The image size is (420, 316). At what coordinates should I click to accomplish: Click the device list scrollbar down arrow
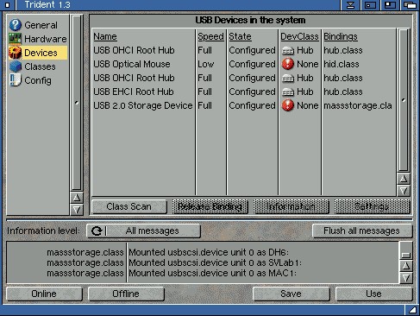point(404,191)
